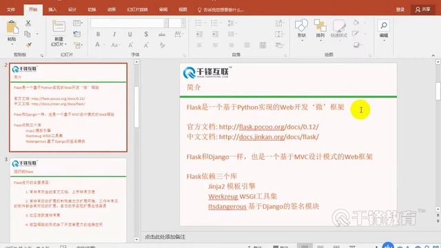Align text right in the paragraph group
Image resolution: width=441 pixels, height=248 pixels.
point(232,45)
